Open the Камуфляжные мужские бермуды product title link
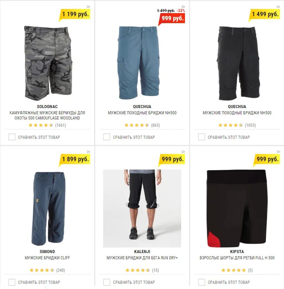This screenshot has height=289, width=284. click(47, 115)
